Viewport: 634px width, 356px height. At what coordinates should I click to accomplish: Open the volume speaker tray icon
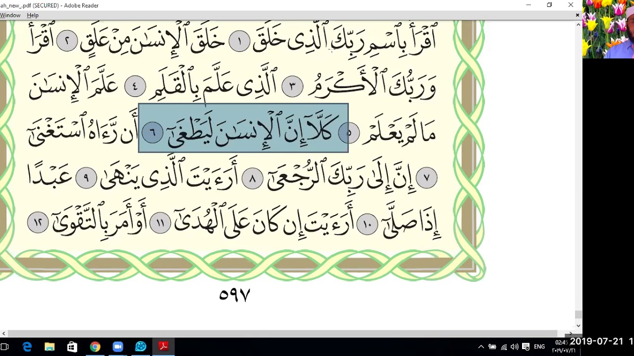515,347
